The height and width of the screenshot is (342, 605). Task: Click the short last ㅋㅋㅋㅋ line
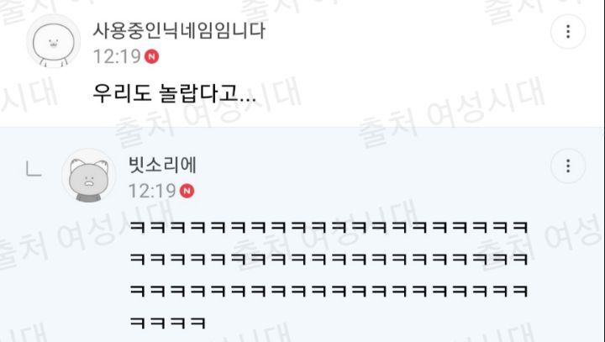167,323
